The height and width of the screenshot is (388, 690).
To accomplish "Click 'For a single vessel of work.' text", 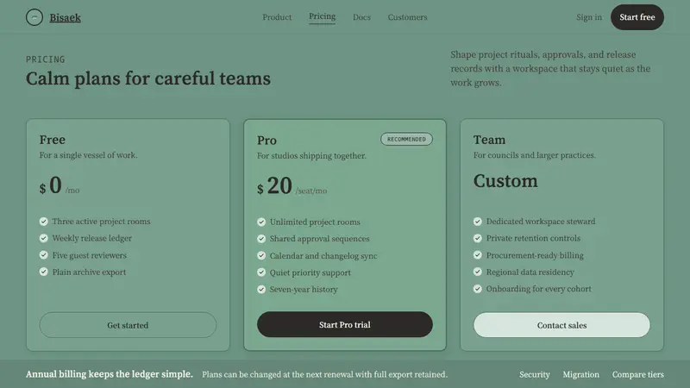I will tap(89, 155).
